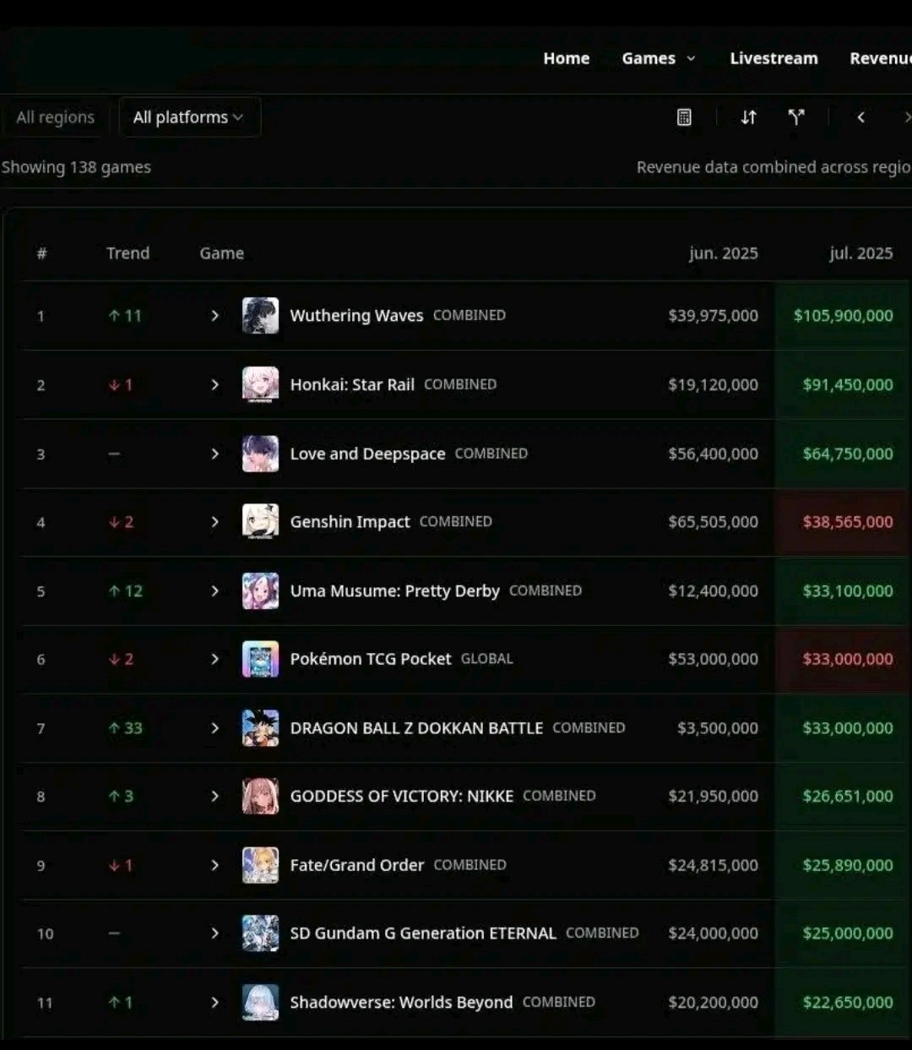
Task: Click the Pokémon TCG Pocket name
Action: pyautogui.click(x=371, y=659)
